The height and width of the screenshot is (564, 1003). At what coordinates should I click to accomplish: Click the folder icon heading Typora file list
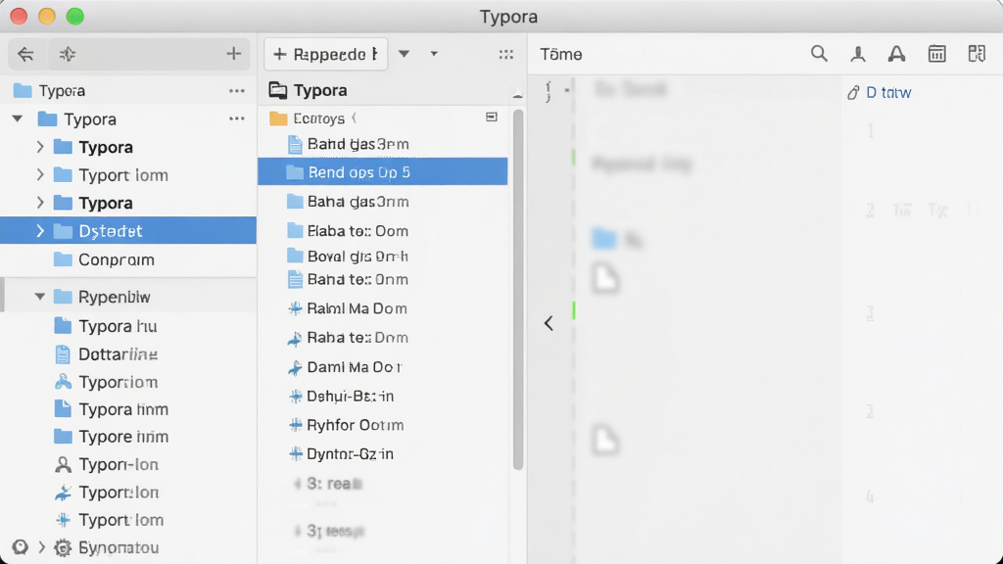pyautogui.click(x=277, y=90)
